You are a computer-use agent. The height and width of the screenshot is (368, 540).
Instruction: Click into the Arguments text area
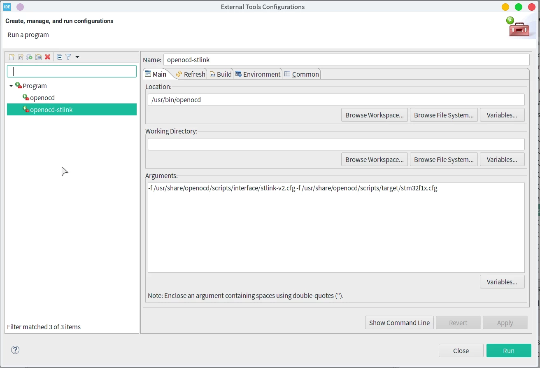pyautogui.click(x=336, y=227)
